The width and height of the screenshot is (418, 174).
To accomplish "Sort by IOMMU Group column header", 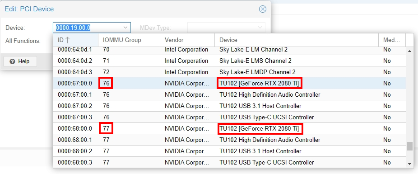I will pos(129,40).
